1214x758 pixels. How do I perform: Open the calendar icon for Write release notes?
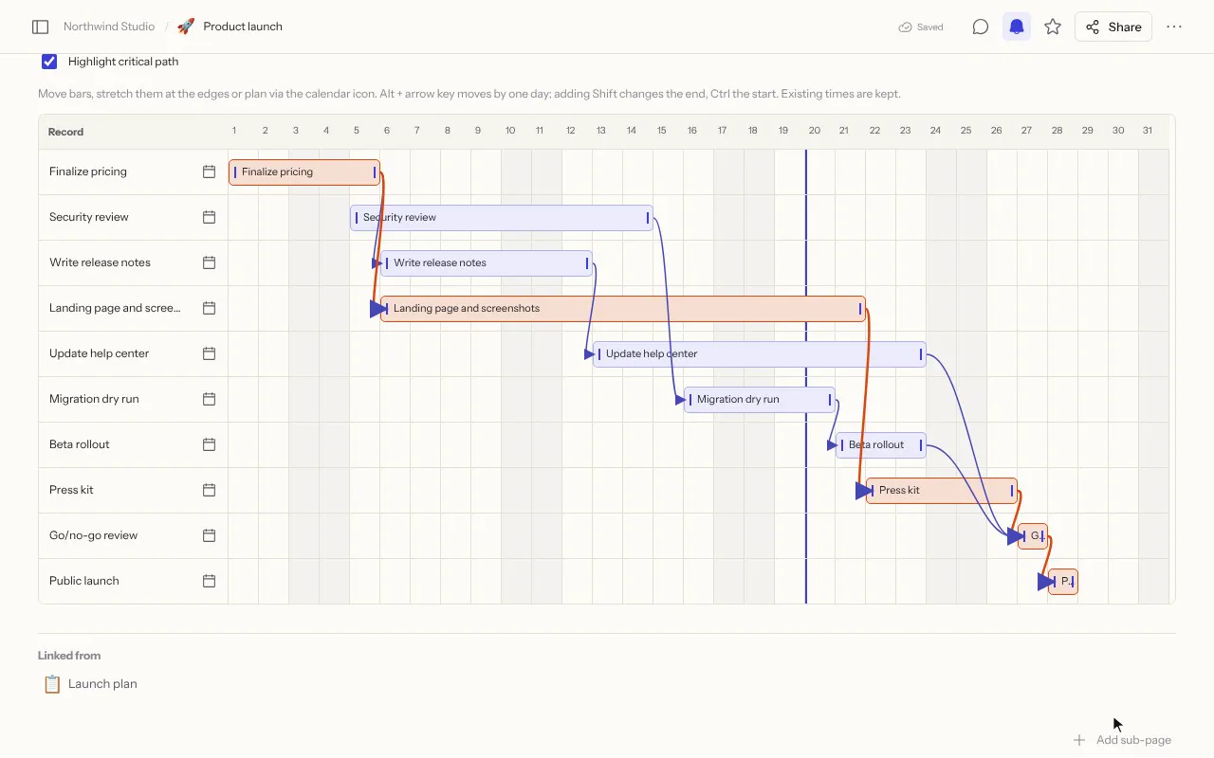click(x=209, y=262)
